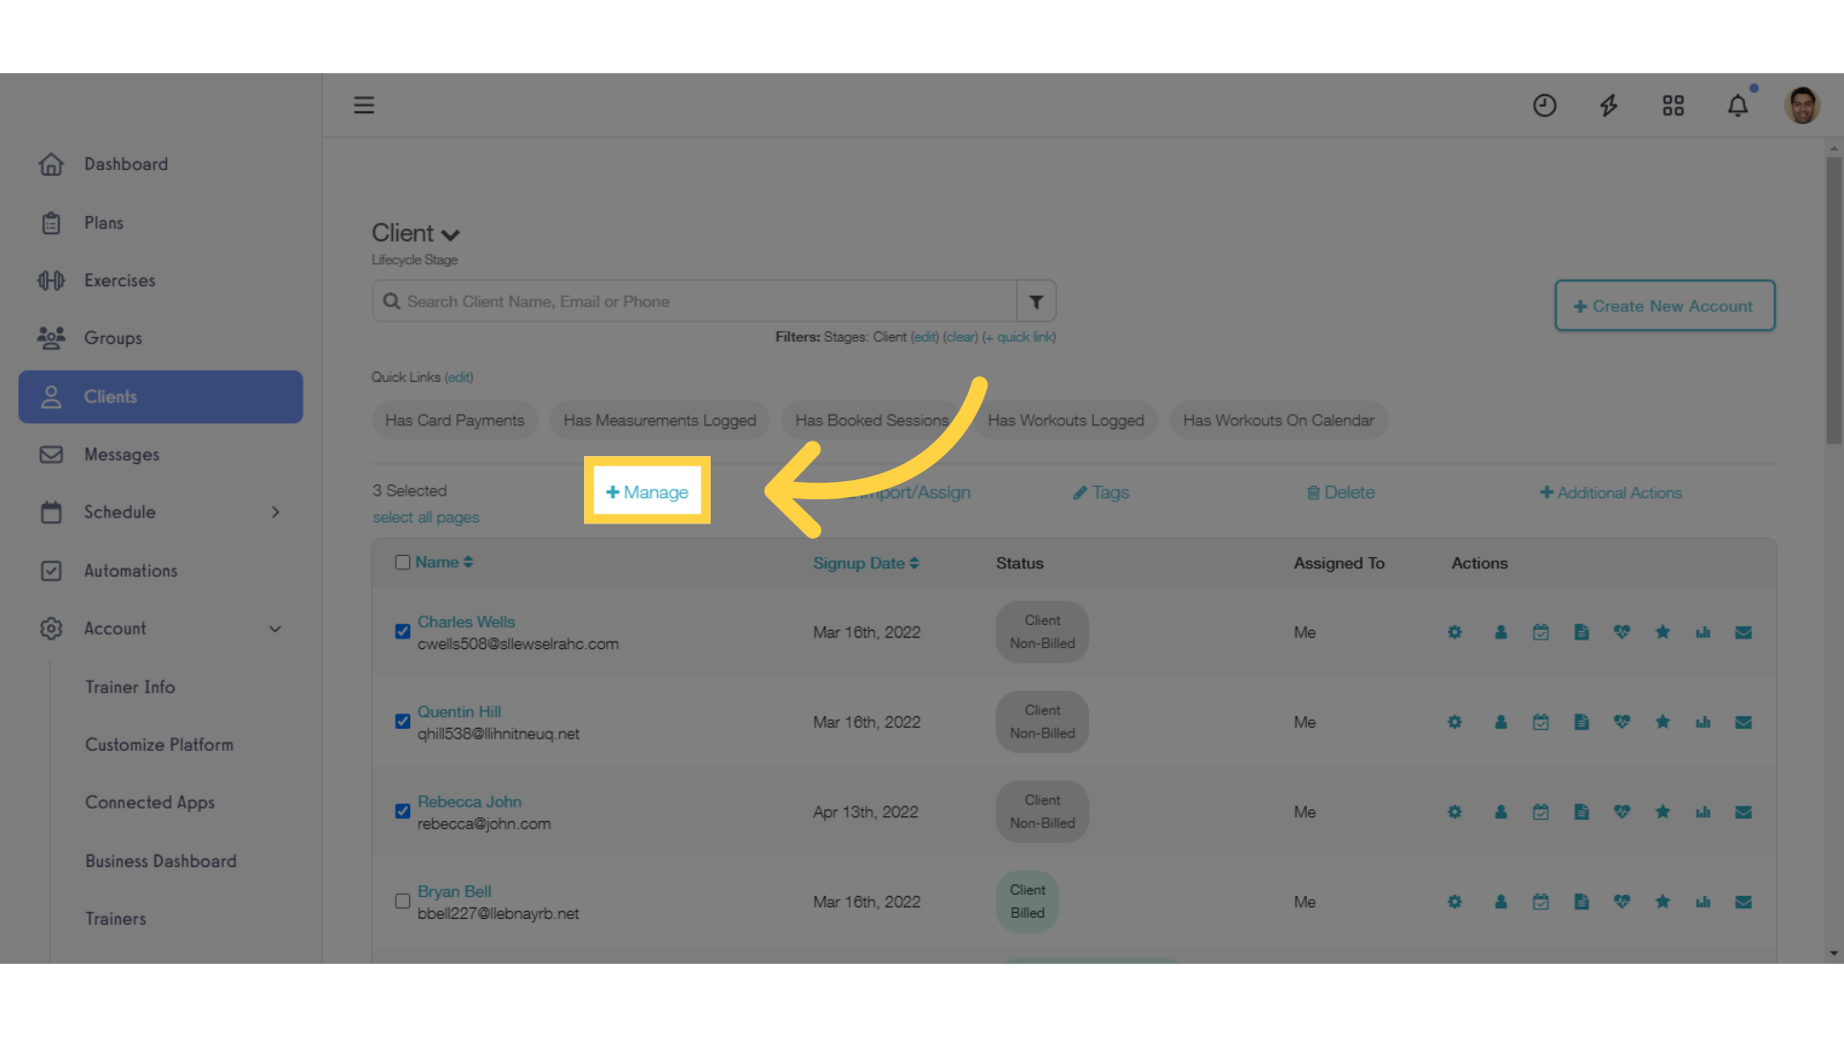Click the heart/health icon for Charles Wells
Screen dimensions: 1844x1037
pos(1621,632)
